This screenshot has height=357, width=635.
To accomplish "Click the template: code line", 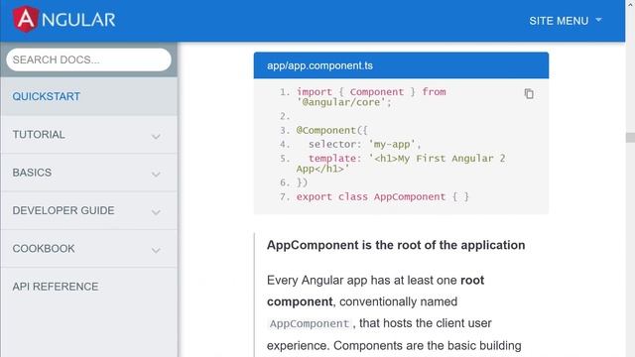I will (401, 164).
